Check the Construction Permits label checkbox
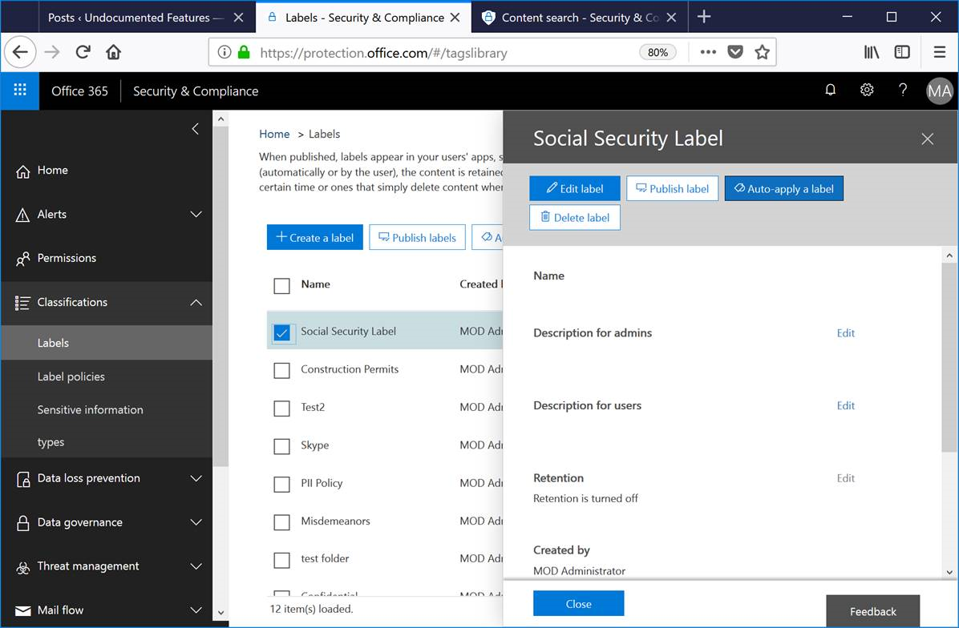This screenshot has height=628, width=959. tap(281, 369)
